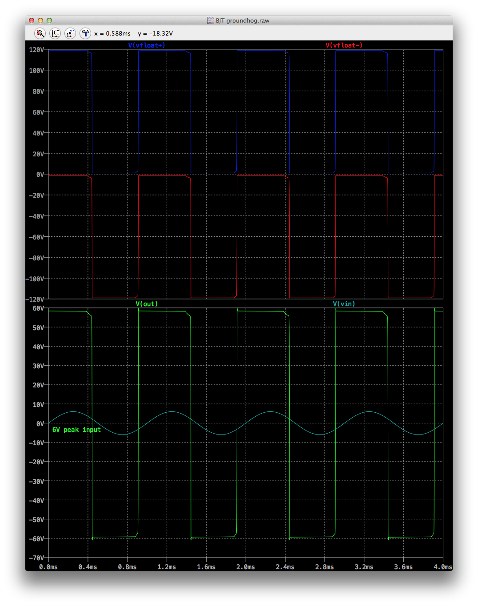Click the V(vfloat+) trace label

pyautogui.click(x=147, y=45)
